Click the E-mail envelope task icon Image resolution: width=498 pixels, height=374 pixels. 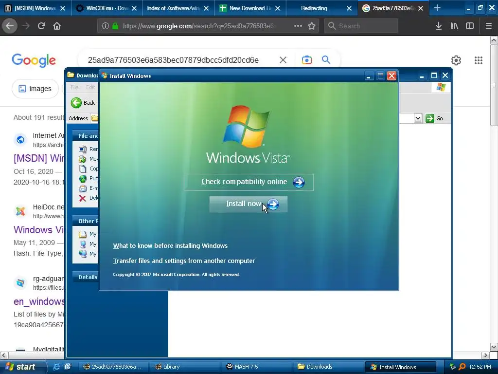[x=83, y=188]
